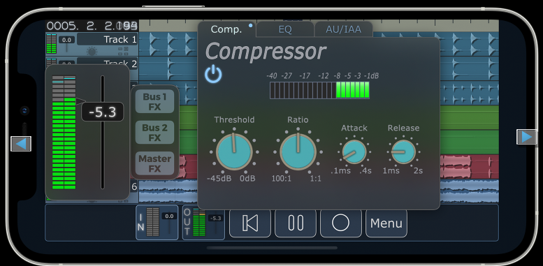The width and height of the screenshot is (543, 266).
Task: Tap the Menu button
Action: (x=386, y=223)
